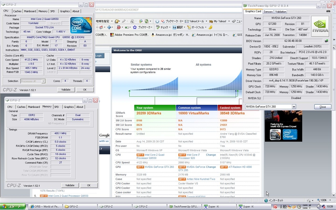336x210 pixels.
Task: Open the Mainboard tab in the CPU-Z processor window
Action: (x=30, y=11)
